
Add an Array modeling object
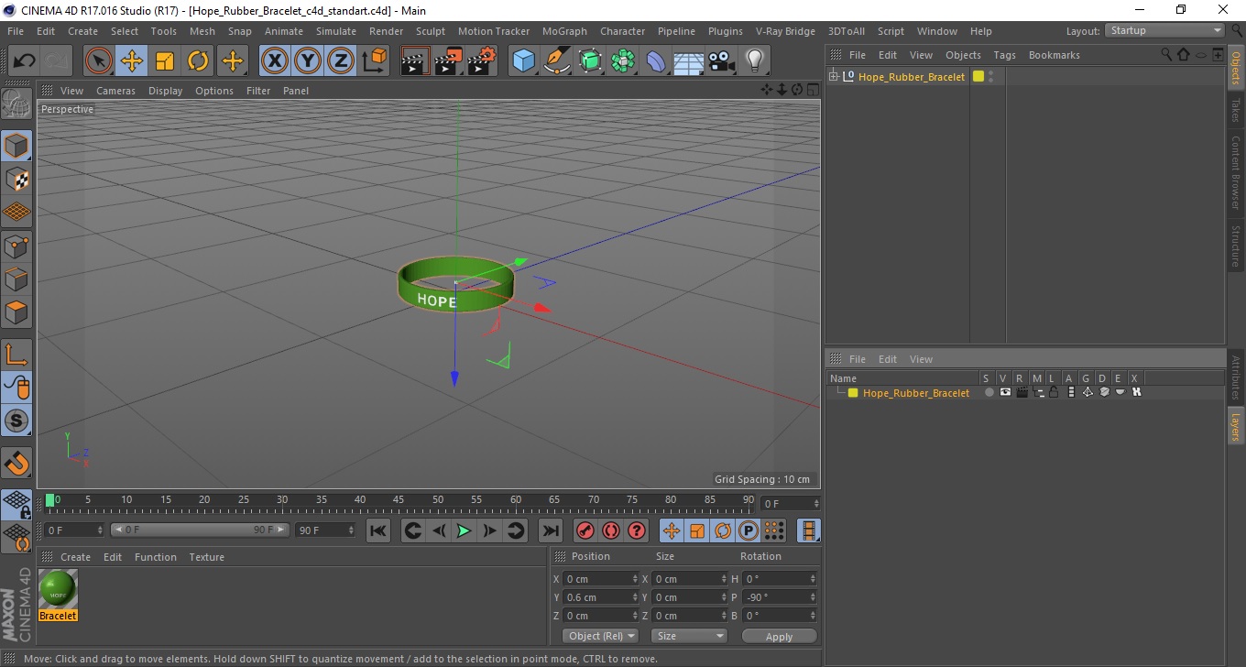click(x=623, y=61)
